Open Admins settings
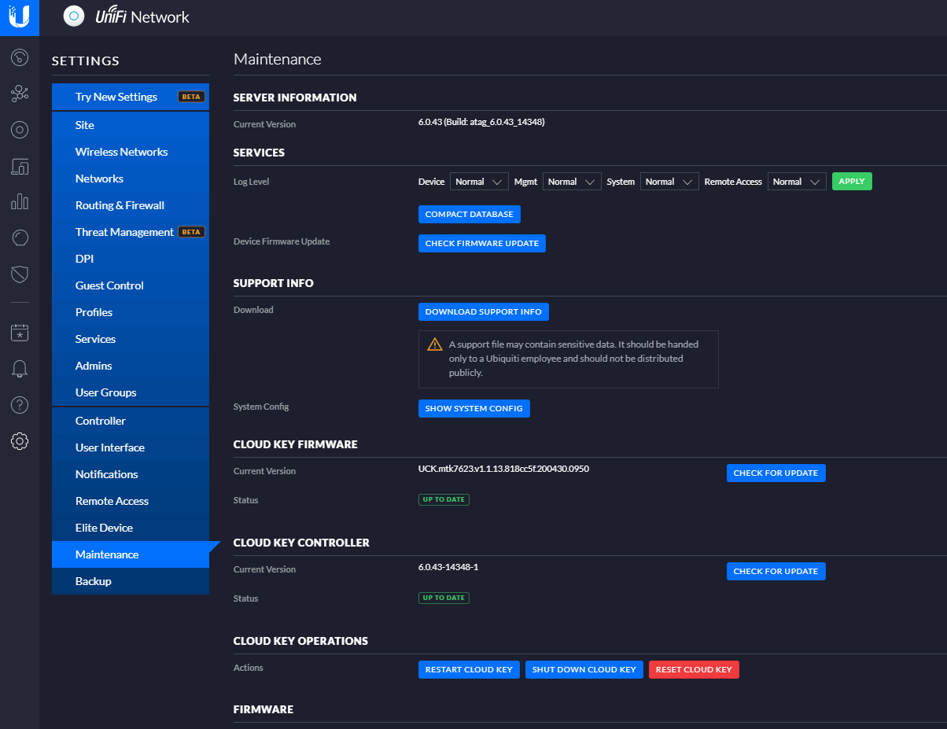 click(x=131, y=366)
